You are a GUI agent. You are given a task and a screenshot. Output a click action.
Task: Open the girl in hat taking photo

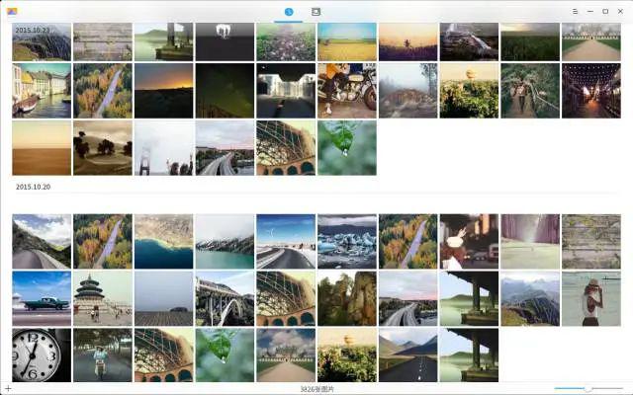(x=591, y=298)
